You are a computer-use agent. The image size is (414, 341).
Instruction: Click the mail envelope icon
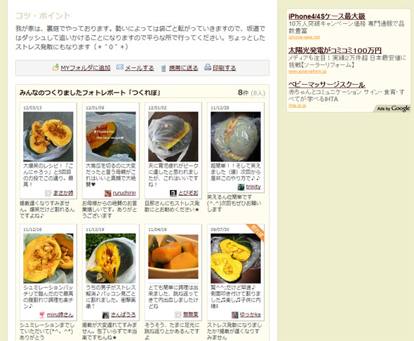[120, 67]
